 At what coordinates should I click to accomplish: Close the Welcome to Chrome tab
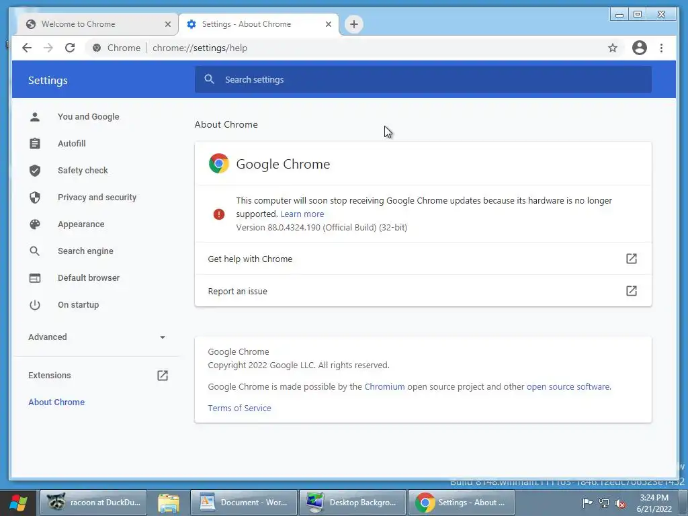click(x=167, y=24)
